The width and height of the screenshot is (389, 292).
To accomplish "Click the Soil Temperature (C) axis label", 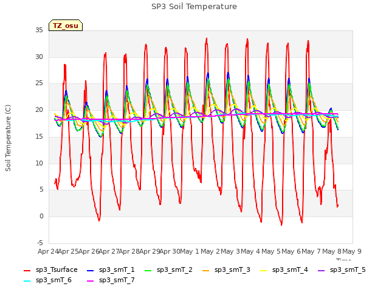I will (8, 138).
